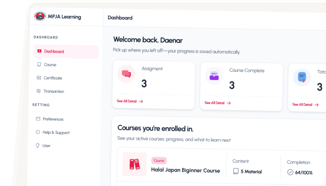The height and width of the screenshot is (186, 326).
Task: Click the MPJA Learning brand title
Action: tap(64, 17)
